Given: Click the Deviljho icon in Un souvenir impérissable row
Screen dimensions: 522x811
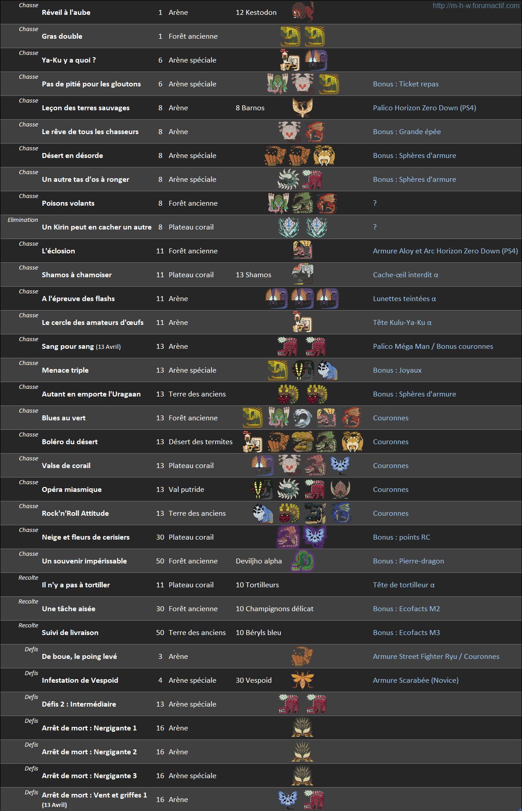Looking at the screenshot, I should click(302, 561).
